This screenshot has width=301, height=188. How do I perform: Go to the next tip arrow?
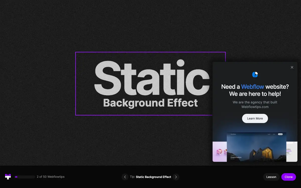[x=176, y=177]
